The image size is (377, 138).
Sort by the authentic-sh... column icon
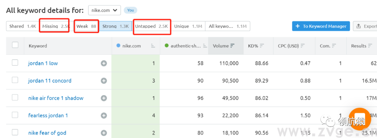click(x=205, y=46)
